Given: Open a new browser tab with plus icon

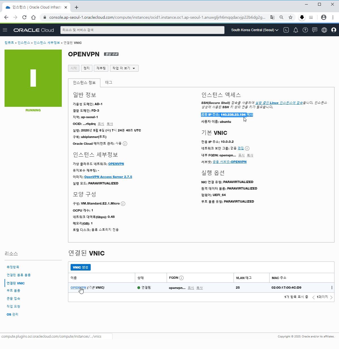Looking at the screenshot, I should click(x=77, y=7).
